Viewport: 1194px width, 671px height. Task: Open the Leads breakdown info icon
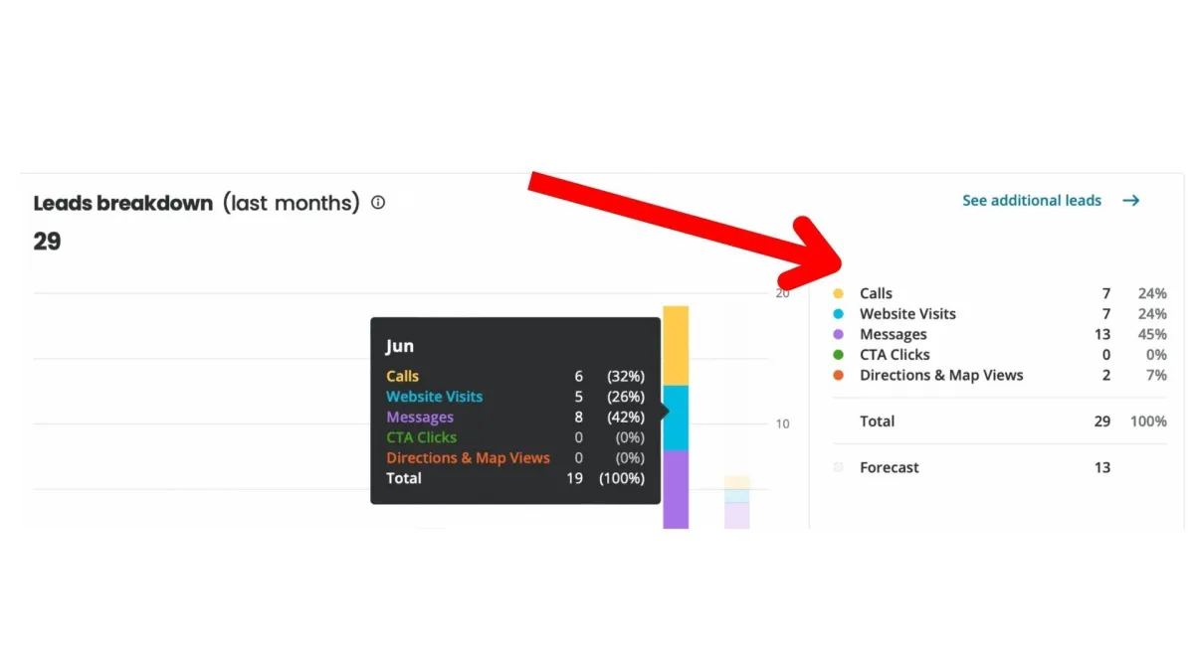378,203
